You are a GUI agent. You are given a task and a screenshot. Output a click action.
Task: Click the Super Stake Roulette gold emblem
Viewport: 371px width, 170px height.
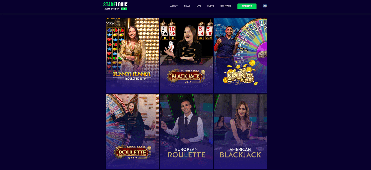132,152
